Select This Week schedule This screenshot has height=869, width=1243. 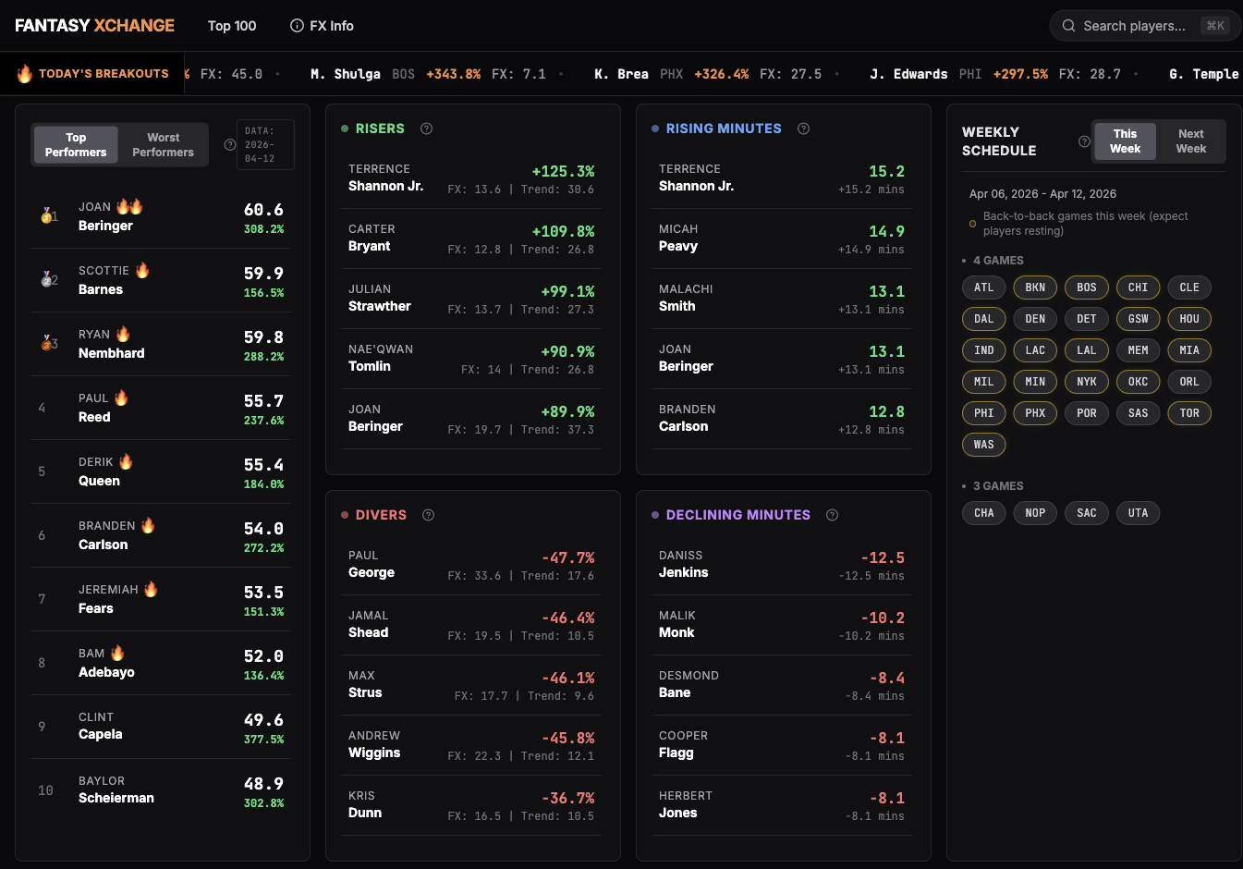pos(1125,141)
